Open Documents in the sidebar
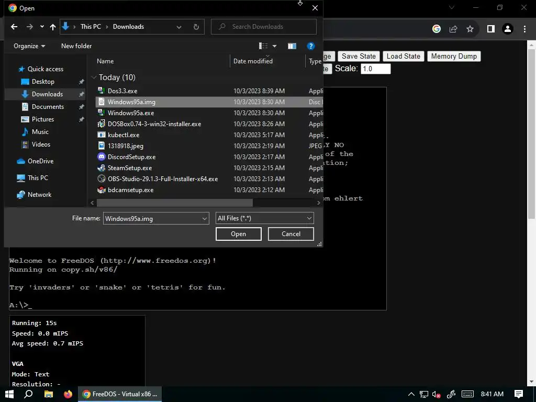The width and height of the screenshot is (536, 402). click(x=48, y=107)
